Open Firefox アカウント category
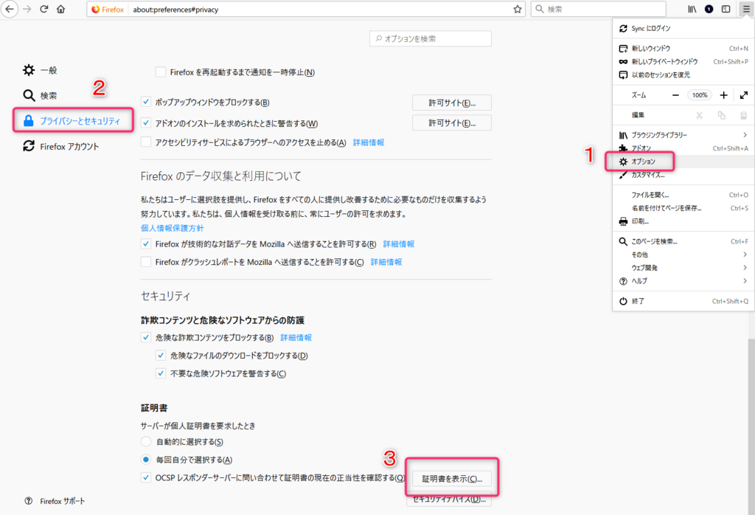The height and width of the screenshot is (515, 755). click(60, 146)
